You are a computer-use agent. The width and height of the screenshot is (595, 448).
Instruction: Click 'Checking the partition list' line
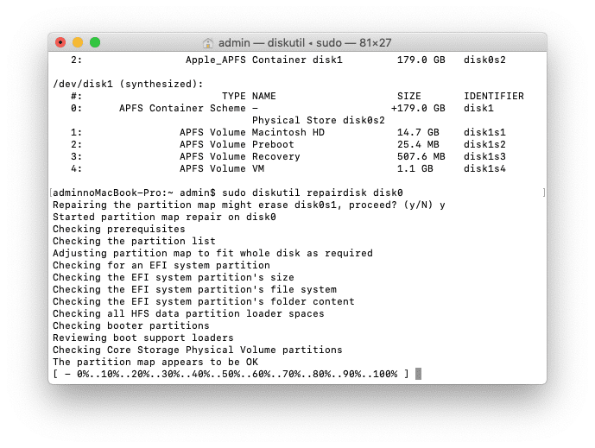[x=134, y=241]
